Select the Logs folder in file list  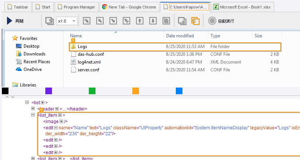tap(82, 47)
